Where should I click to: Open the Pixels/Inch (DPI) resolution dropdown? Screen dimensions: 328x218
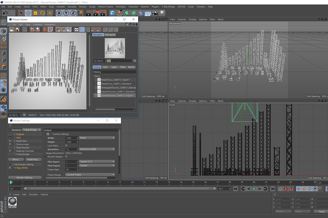[x=97, y=149]
